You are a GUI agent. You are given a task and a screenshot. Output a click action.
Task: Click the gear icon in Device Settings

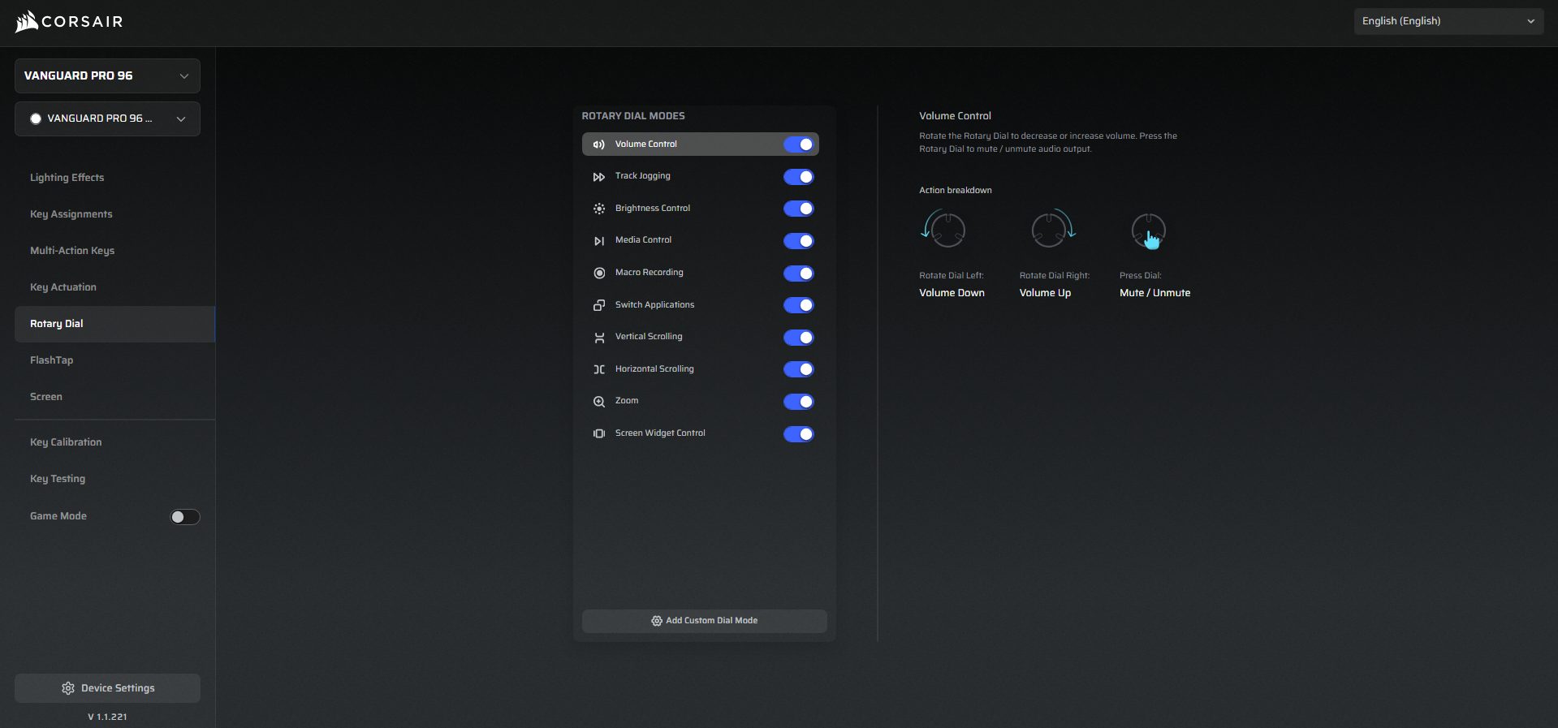click(x=68, y=688)
